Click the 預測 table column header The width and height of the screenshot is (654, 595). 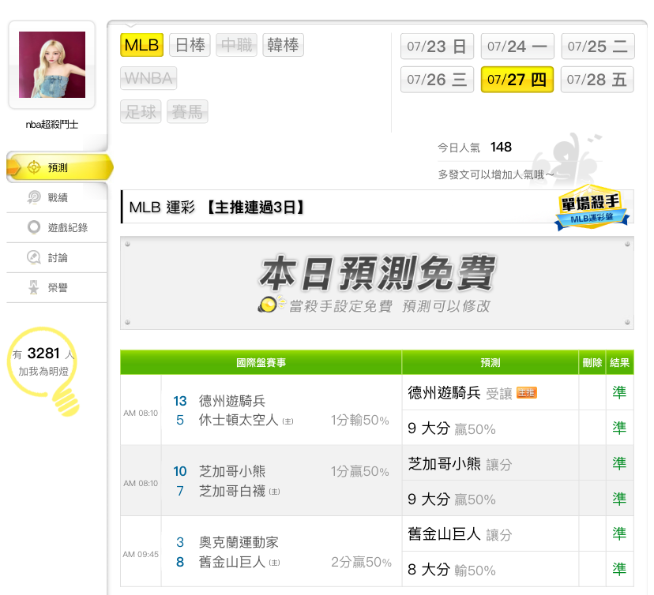click(490, 362)
